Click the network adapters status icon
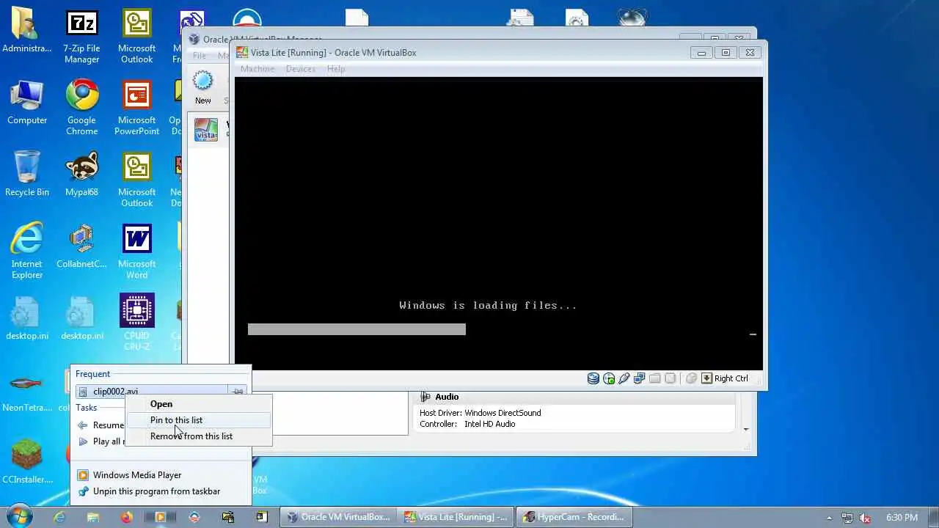The image size is (939, 528). pos(640,378)
